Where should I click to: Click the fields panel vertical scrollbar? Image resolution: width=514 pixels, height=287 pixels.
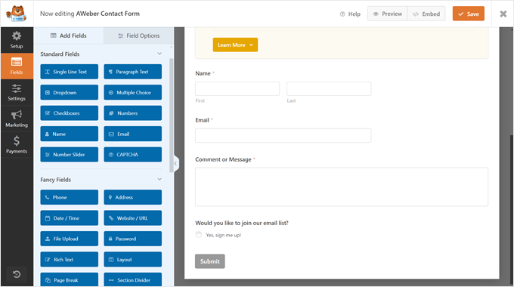[171, 116]
